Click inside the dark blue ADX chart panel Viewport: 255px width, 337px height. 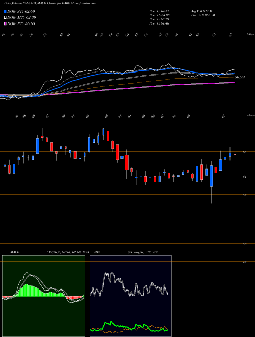(x=131, y=296)
